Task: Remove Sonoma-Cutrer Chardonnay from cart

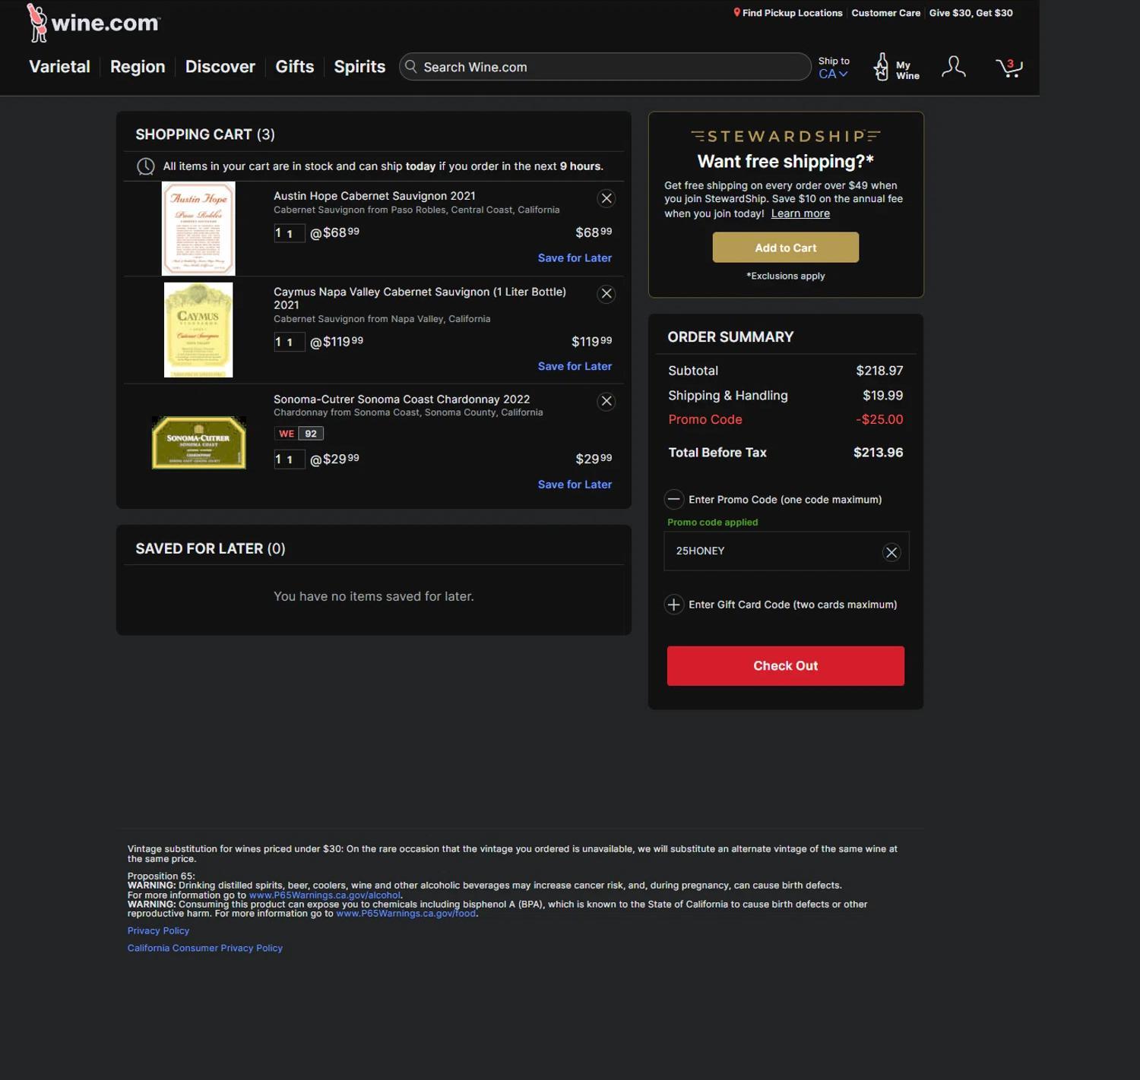Action: 606,402
